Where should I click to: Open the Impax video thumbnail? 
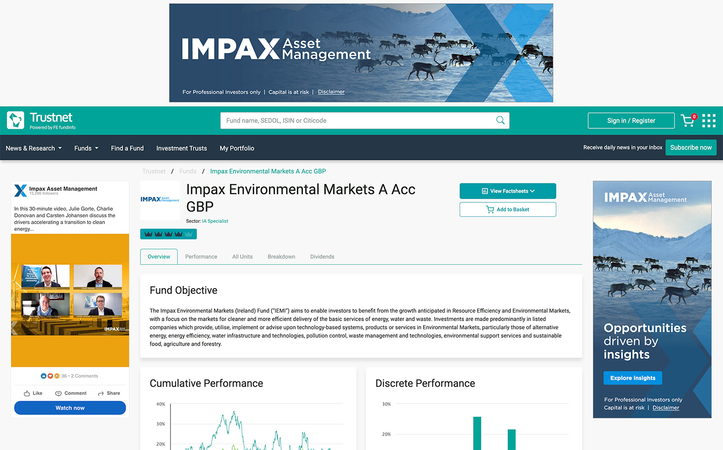(x=70, y=300)
